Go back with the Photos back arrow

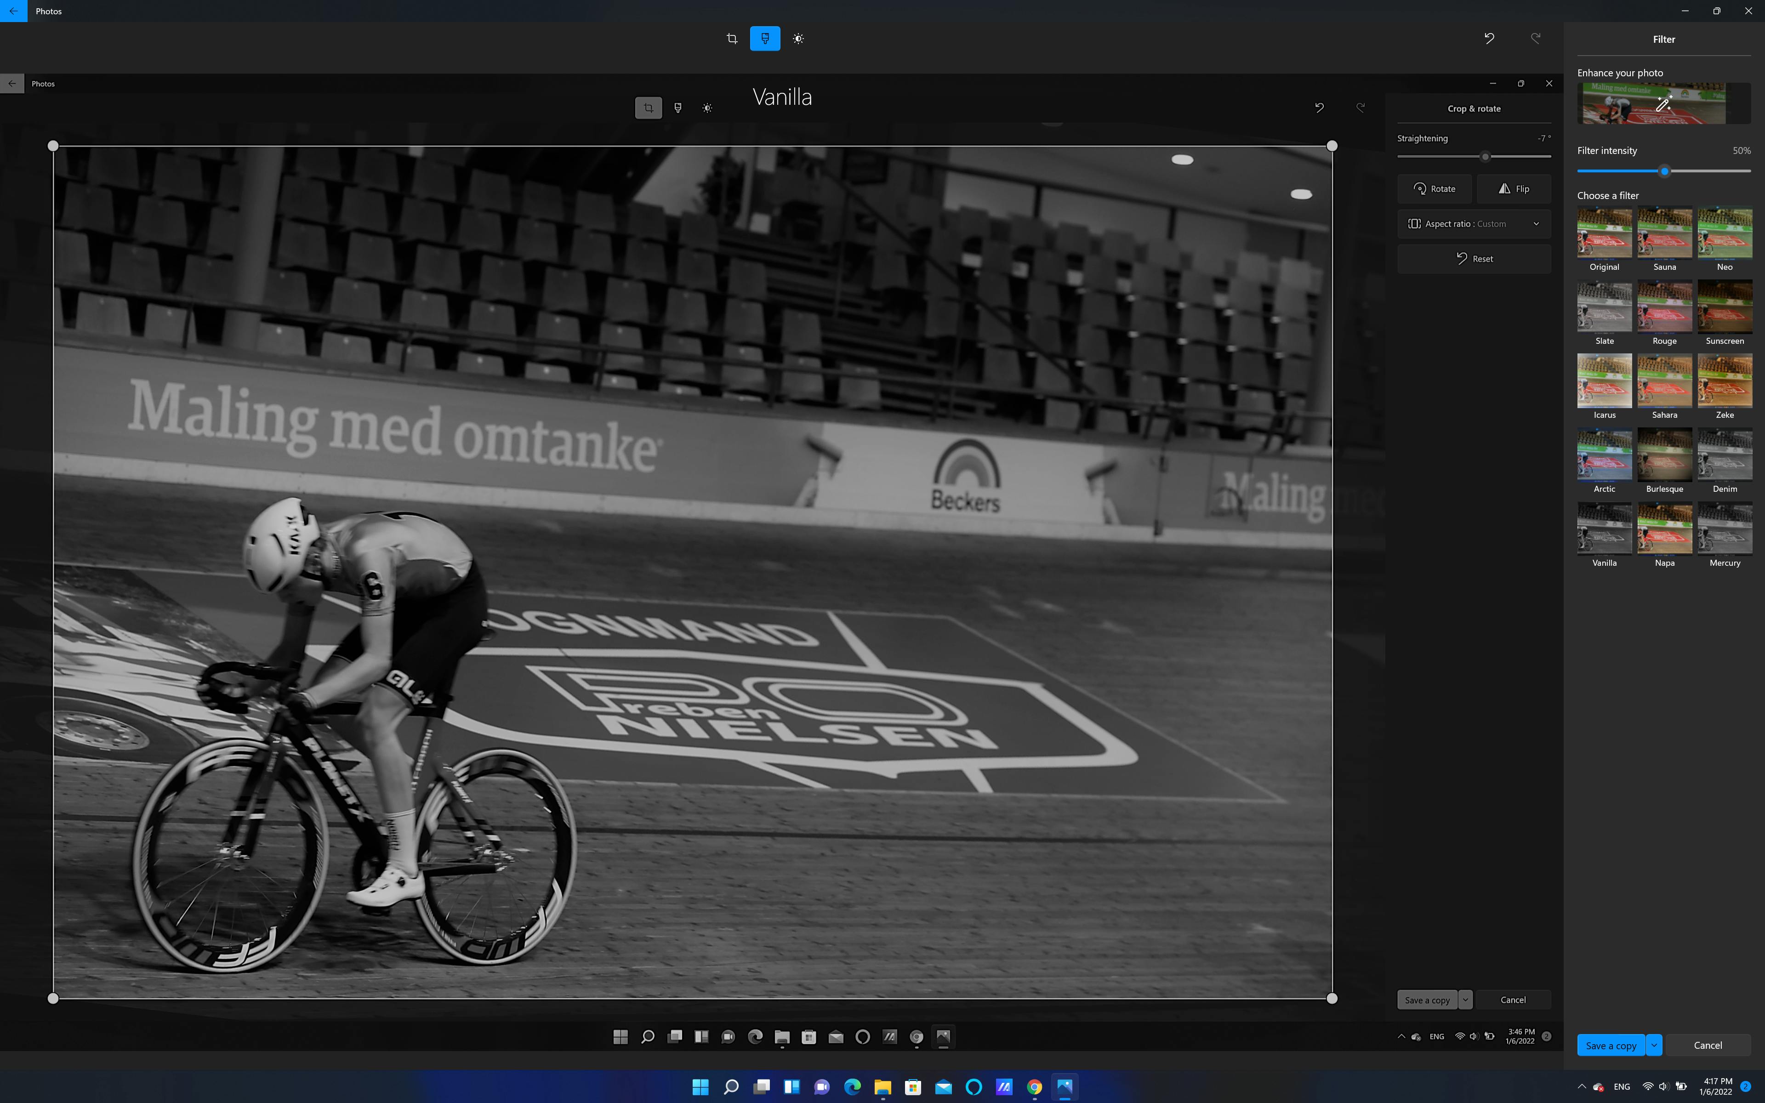tap(13, 11)
